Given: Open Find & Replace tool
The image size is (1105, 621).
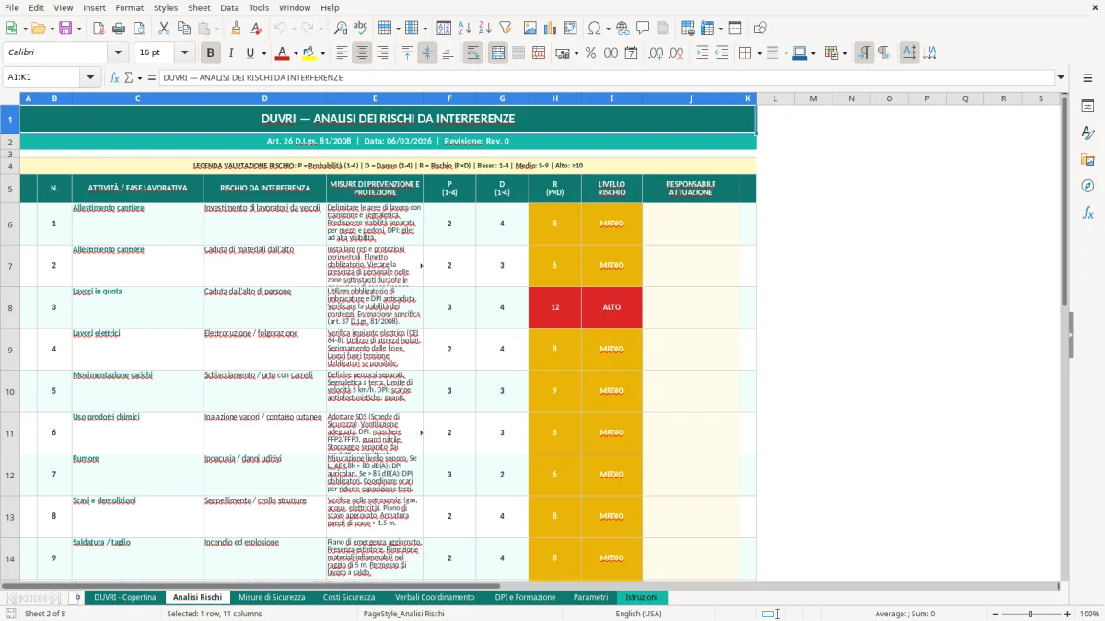Looking at the screenshot, I should pos(341,29).
